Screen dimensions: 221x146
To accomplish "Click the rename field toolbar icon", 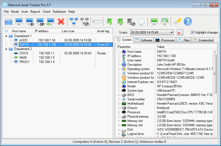I will 97,22.
